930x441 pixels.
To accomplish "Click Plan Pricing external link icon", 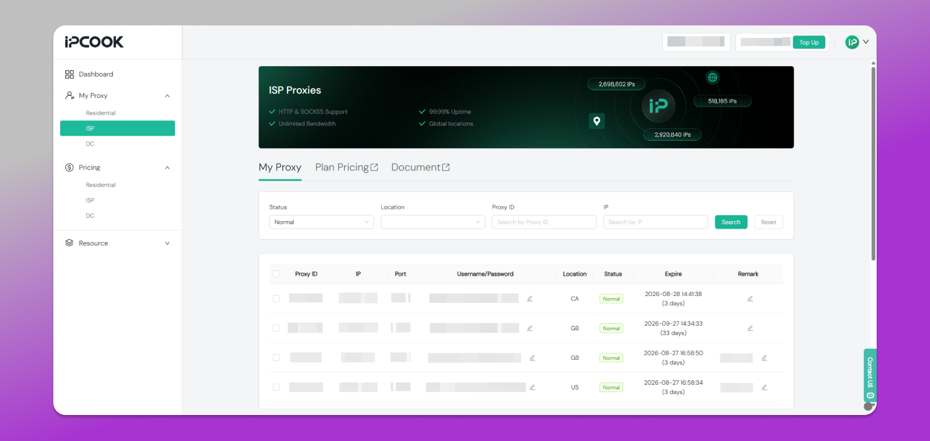I will pyautogui.click(x=374, y=167).
